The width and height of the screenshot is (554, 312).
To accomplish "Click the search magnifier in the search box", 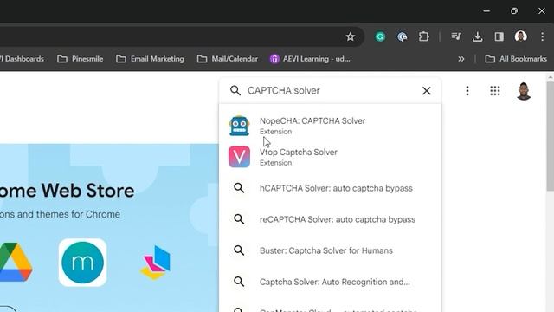I will tap(235, 90).
